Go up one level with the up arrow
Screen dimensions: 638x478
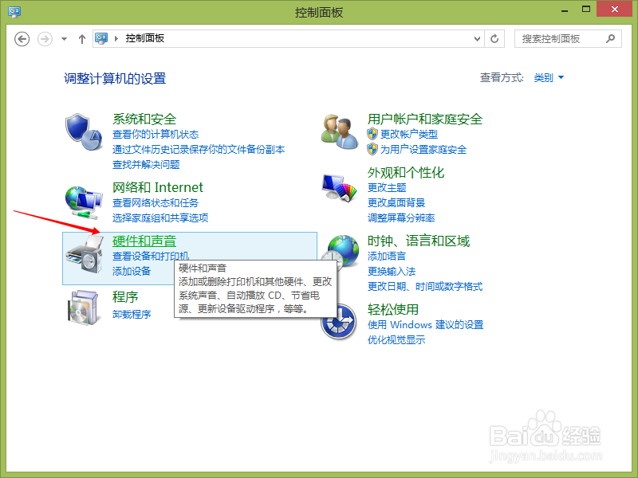pyautogui.click(x=82, y=39)
